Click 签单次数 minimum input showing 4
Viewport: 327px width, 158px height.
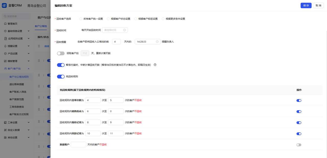(93, 100)
